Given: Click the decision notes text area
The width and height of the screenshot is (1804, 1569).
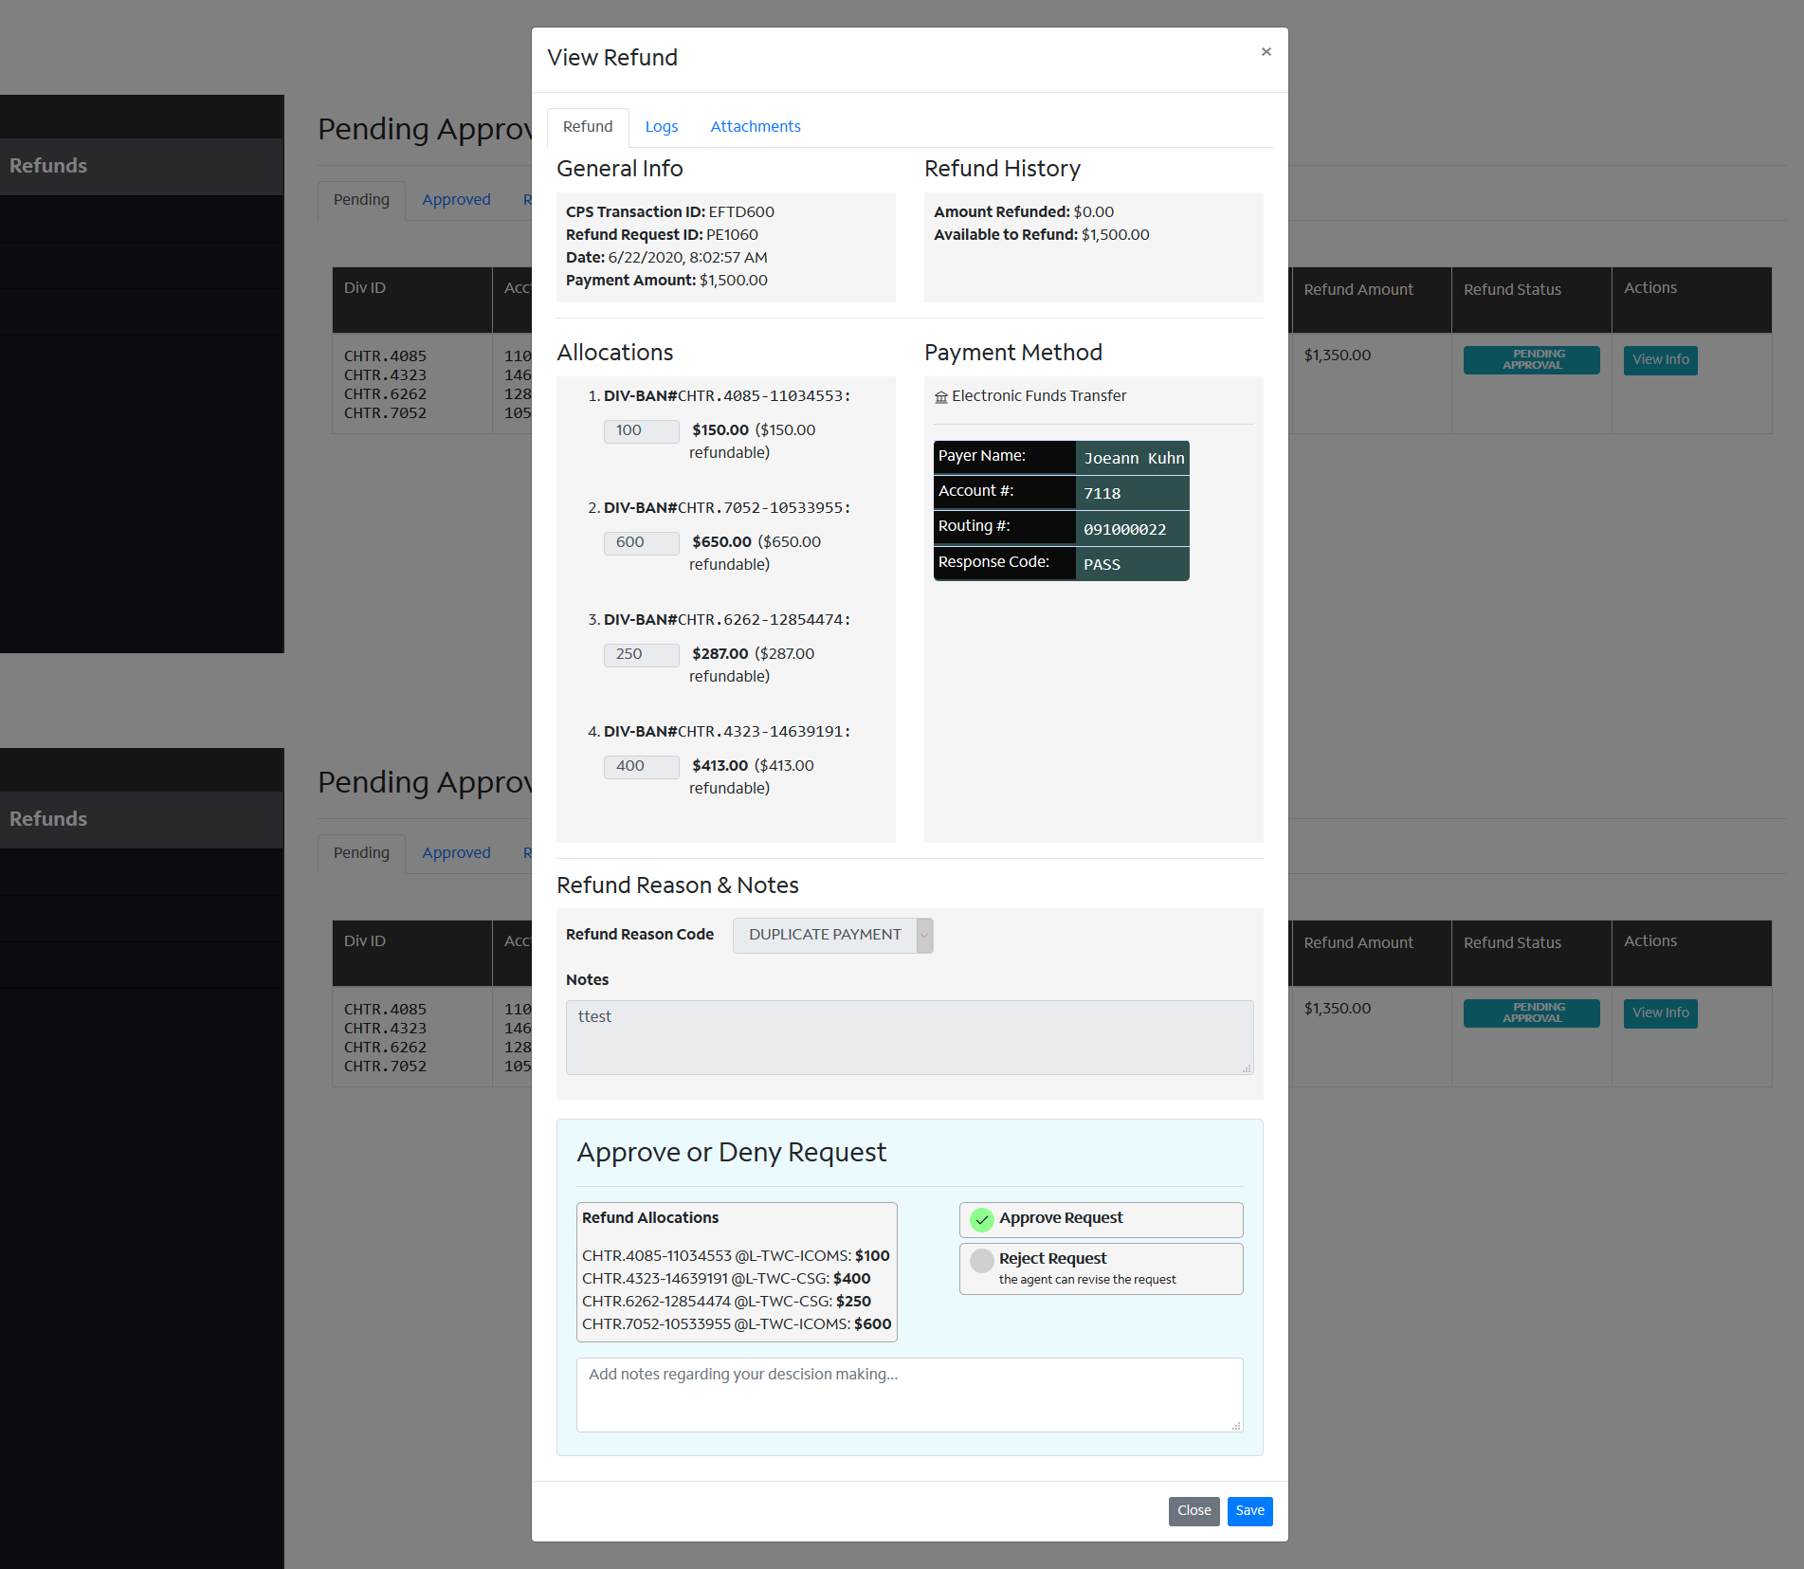Looking at the screenshot, I should point(908,1394).
